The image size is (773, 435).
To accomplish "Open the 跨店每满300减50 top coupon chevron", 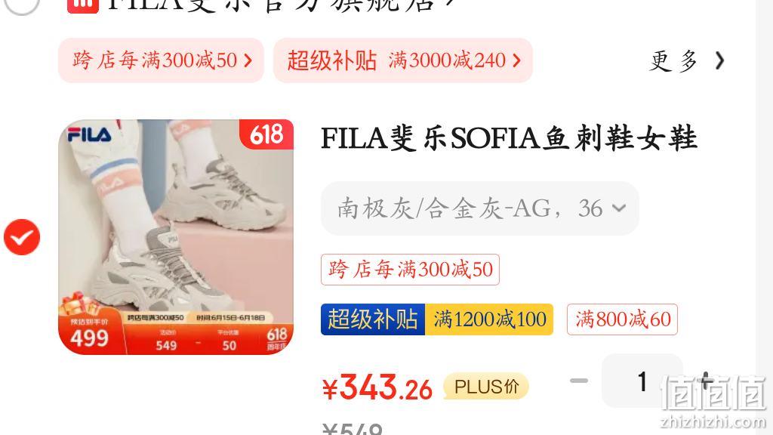I will tap(248, 60).
